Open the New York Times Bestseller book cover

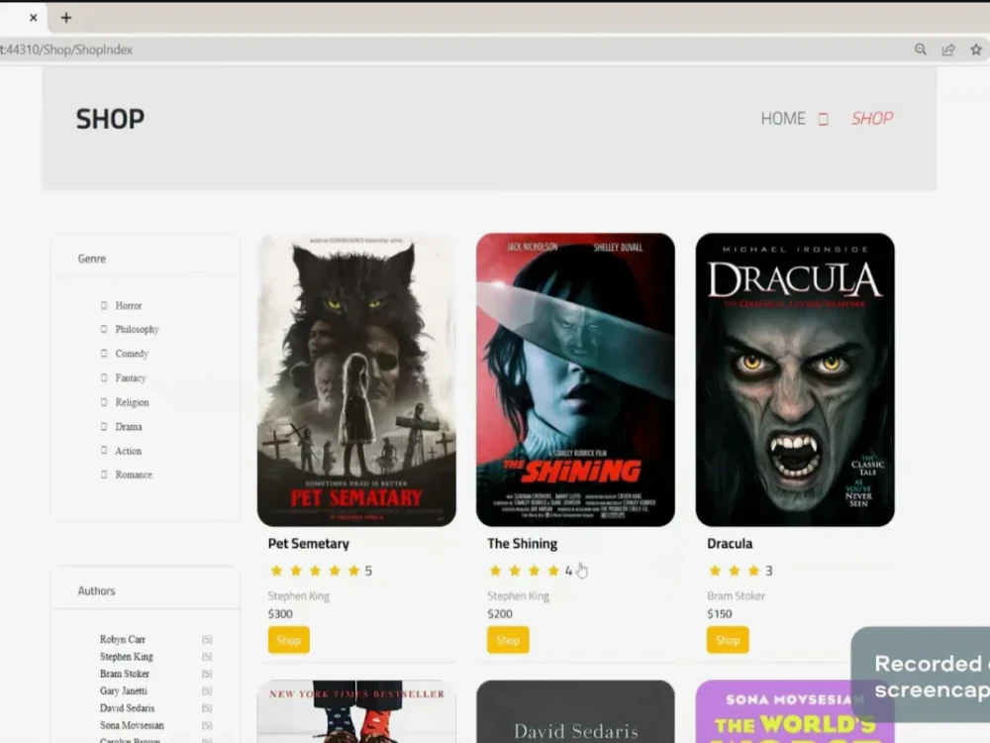(356, 711)
